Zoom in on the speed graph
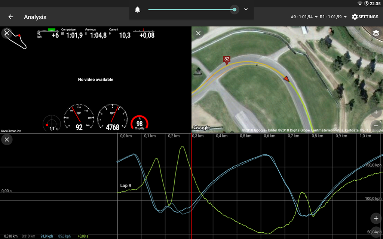Screen dimensions: 383x239 [376, 218]
